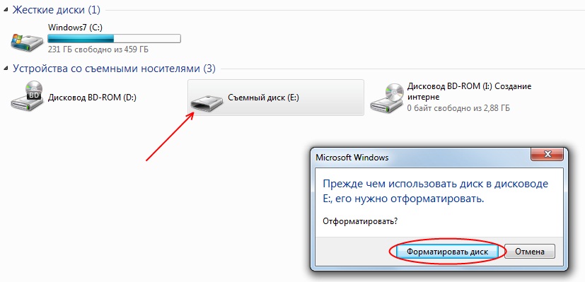The height and width of the screenshot is (282, 585).
Task: Select the removable disk E: icon
Action: [x=207, y=102]
